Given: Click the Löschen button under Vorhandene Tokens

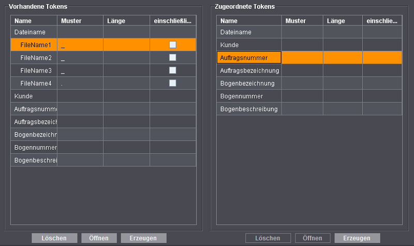Looking at the screenshot, I should click(54, 238).
